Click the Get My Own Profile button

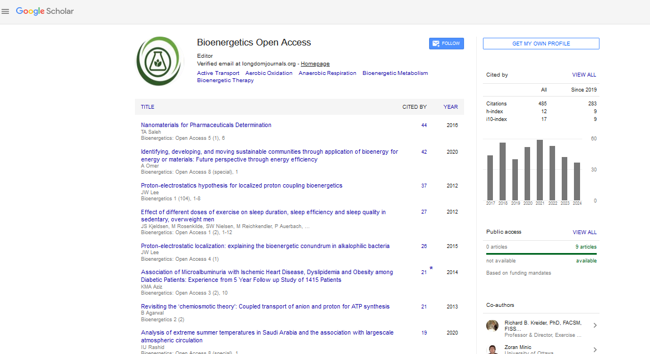point(541,43)
